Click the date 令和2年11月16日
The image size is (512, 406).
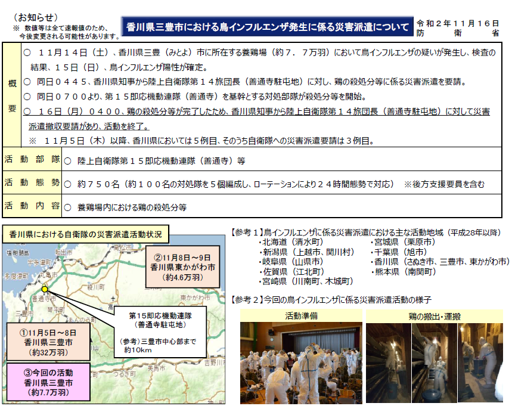click(x=458, y=23)
